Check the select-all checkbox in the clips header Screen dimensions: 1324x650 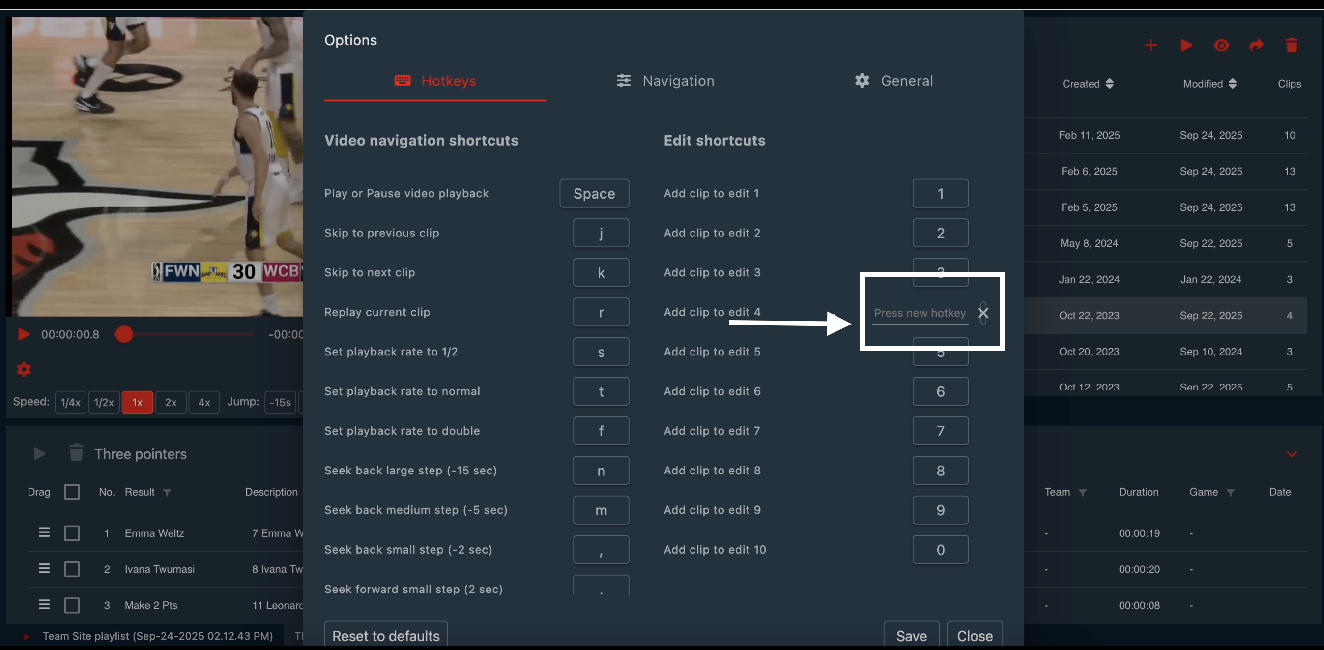[x=72, y=492]
